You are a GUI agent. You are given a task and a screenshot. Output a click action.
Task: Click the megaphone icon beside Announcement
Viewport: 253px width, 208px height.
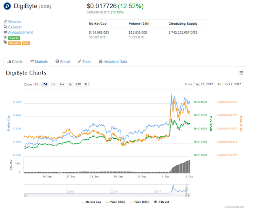pyautogui.click(x=6, y=32)
